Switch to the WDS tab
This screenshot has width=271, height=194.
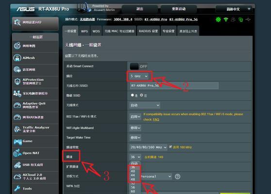(x=96, y=31)
